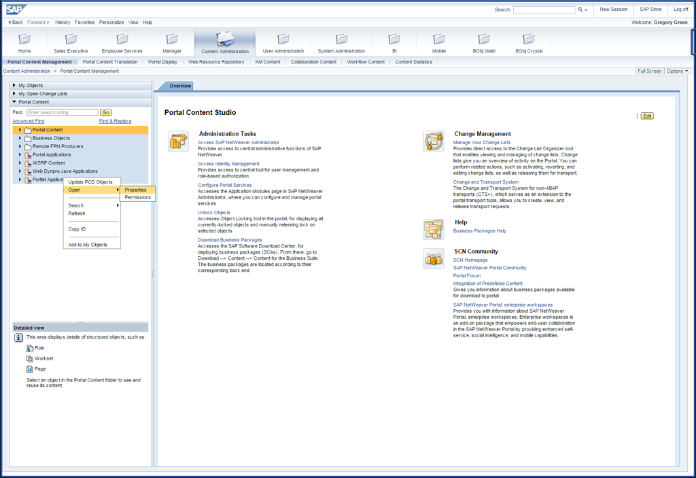Expand the WSRP Content folder
This screenshot has height=478, width=696.
pyautogui.click(x=20, y=163)
